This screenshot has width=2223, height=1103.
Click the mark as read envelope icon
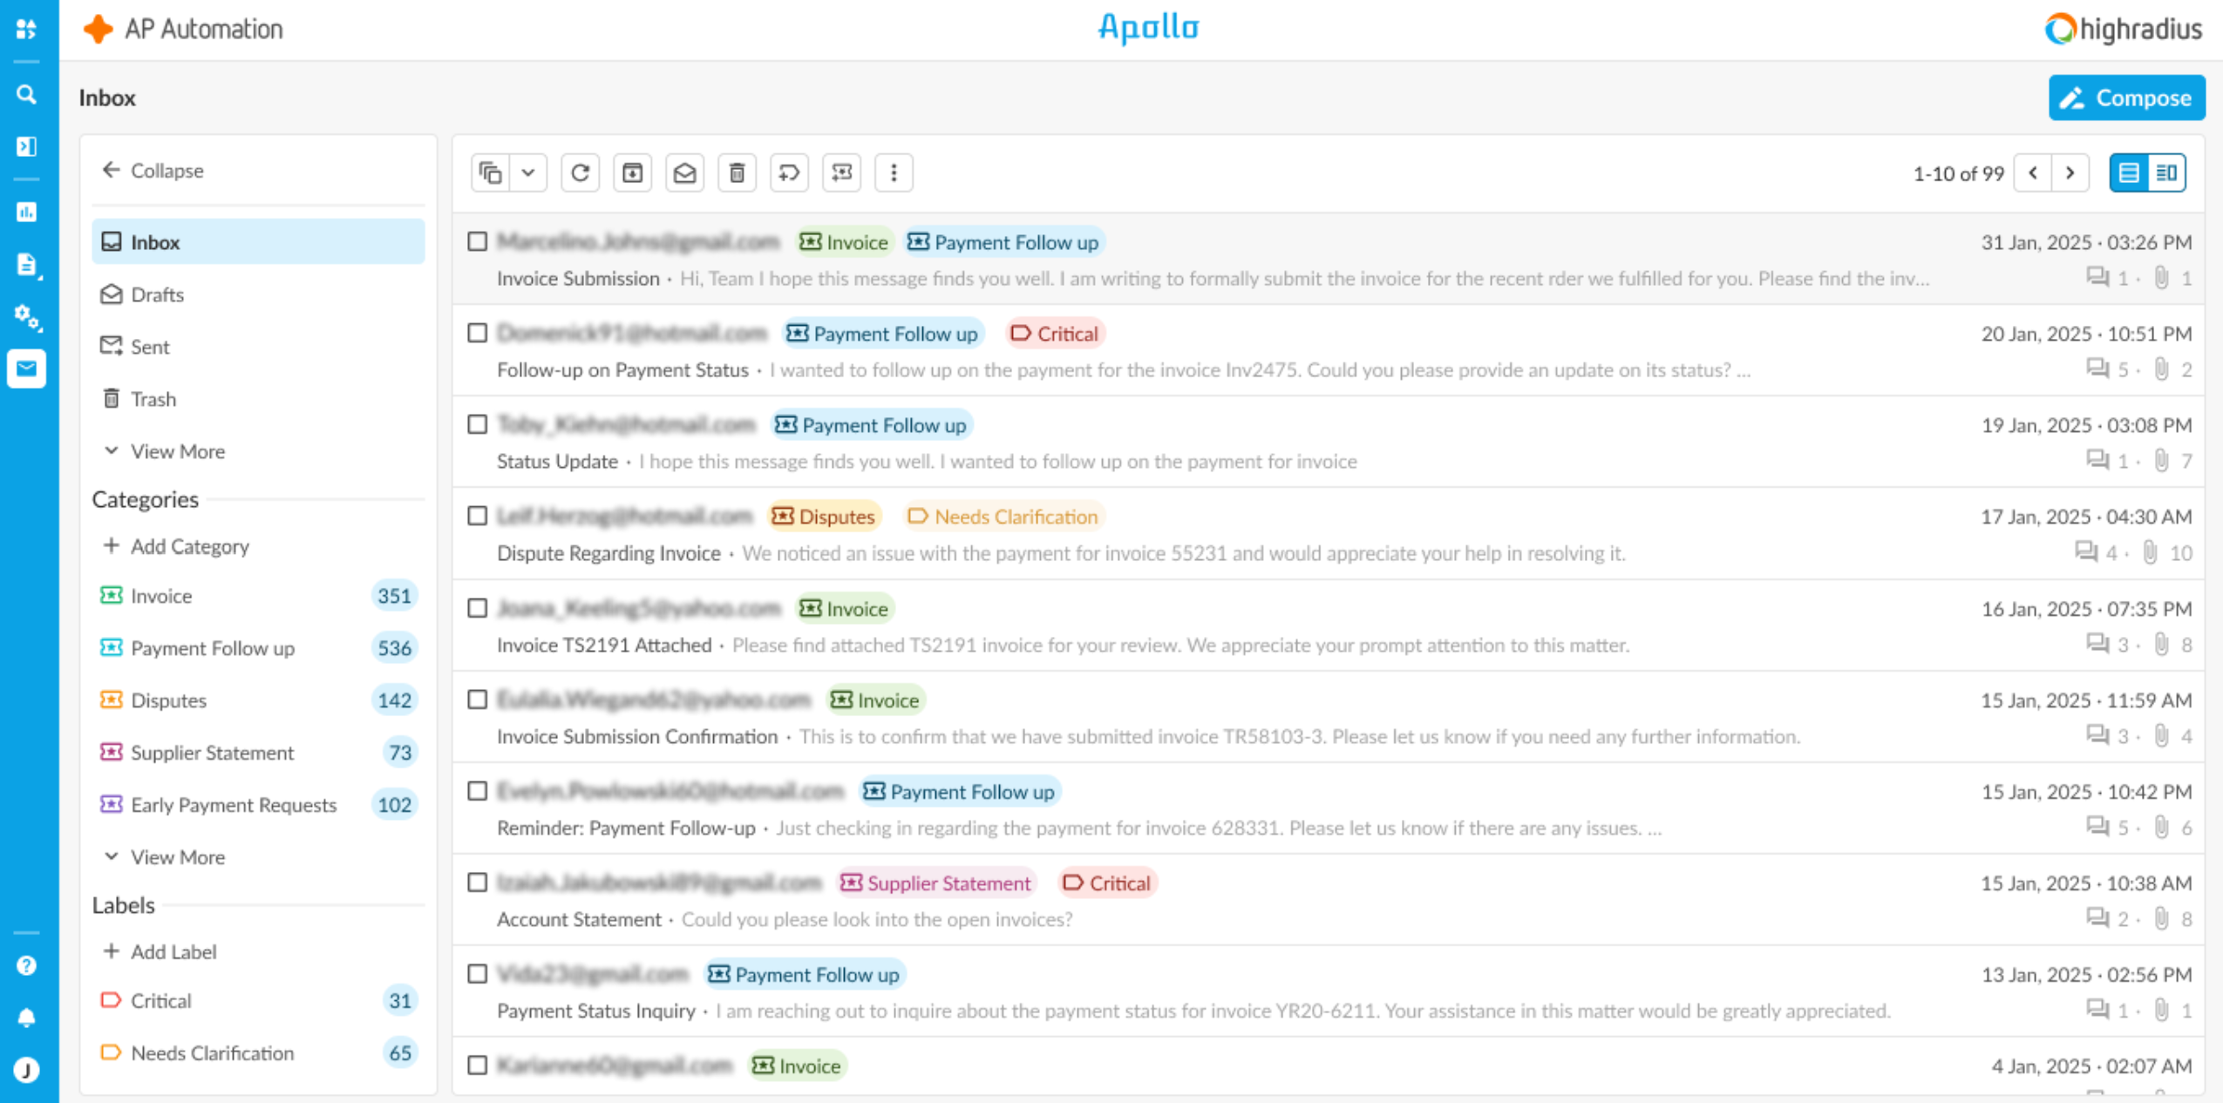pyautogui.click(x=684, y=173)
